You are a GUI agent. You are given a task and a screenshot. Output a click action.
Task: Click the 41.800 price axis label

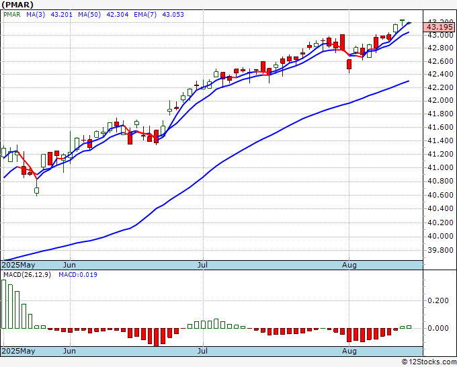[x=440, y=114]
